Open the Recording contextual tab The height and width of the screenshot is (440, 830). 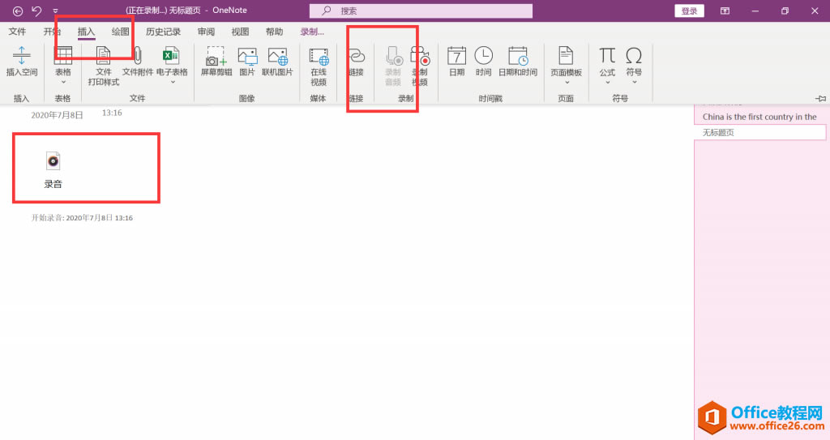point(312,32)
